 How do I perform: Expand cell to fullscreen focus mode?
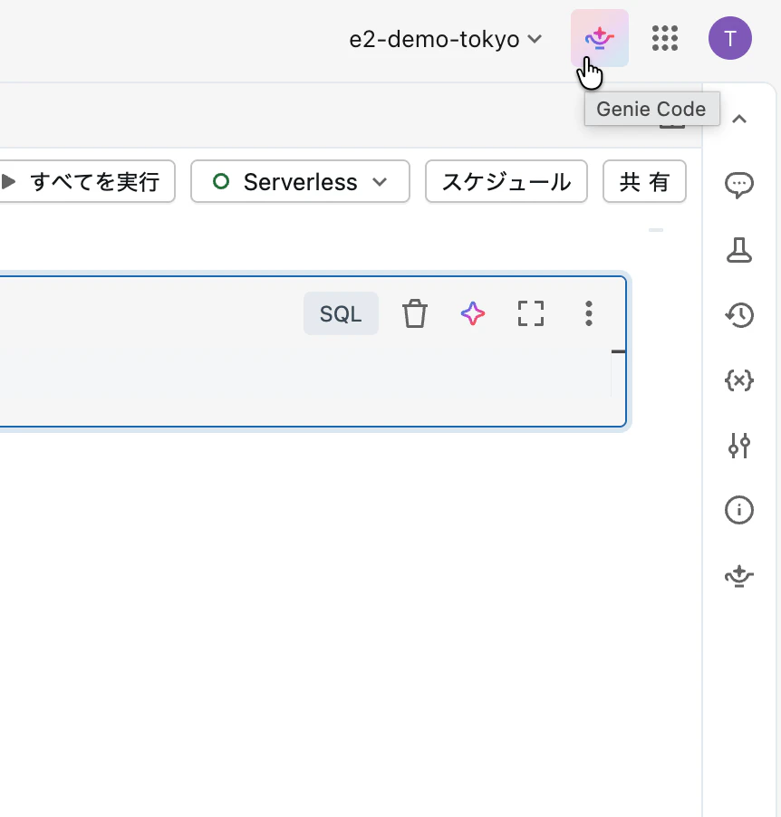coord(531,313)
